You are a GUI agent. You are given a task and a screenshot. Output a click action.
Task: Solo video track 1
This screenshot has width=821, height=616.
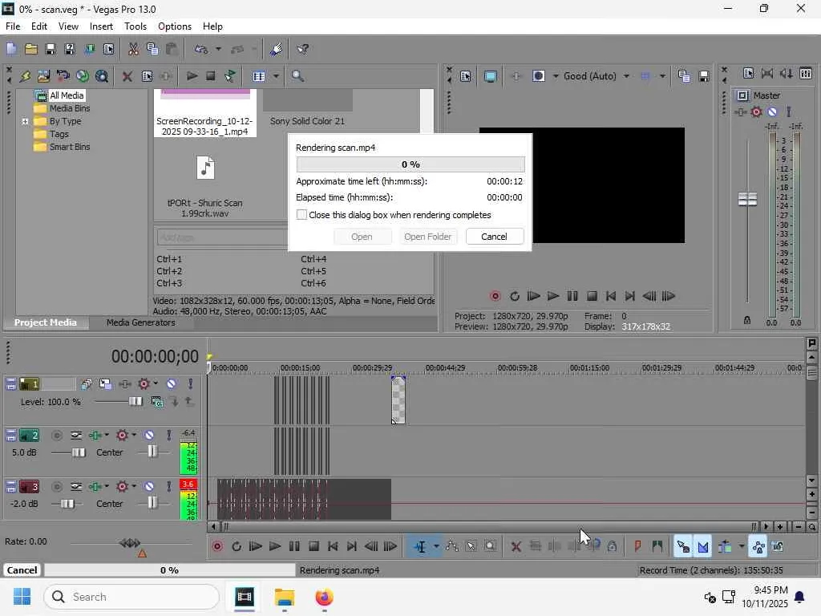[190, 384]
